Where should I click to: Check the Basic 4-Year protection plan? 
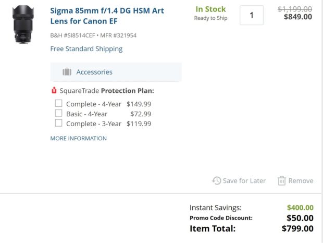(x=59, y=113)
